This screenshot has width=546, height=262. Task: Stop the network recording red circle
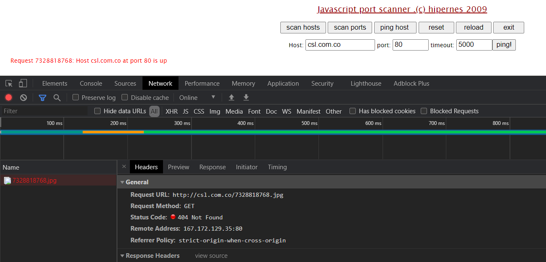coord(8,97)
